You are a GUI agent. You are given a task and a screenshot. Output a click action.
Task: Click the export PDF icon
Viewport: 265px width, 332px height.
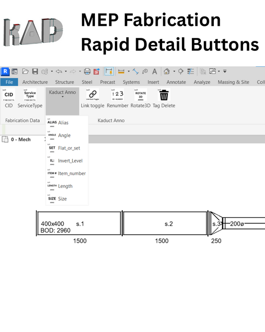point(96,71)
